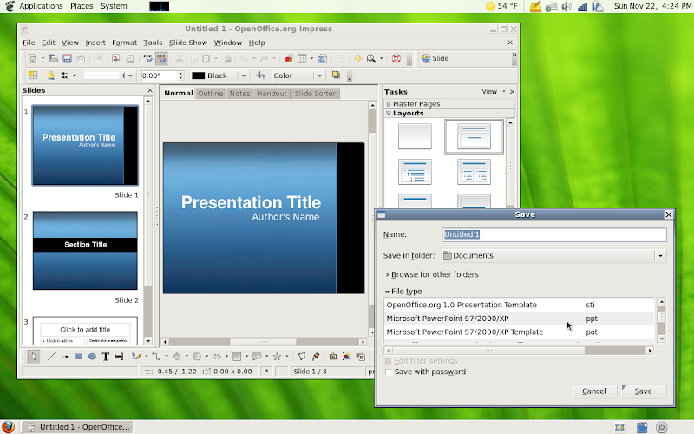Expand Browse for other folders

[434, 274]
